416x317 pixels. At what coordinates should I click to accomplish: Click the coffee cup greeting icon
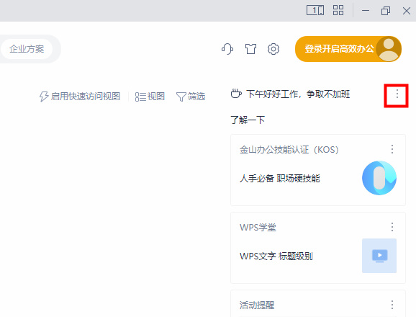click(x=236, y=94)
